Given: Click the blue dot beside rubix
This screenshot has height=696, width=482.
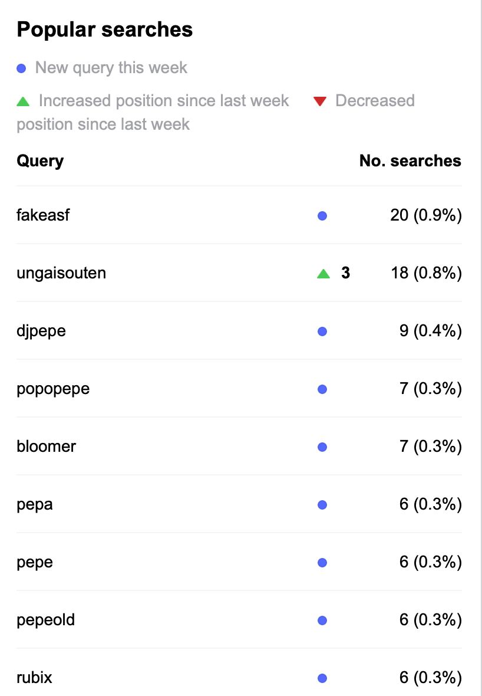Looking at the screenshot, I should point(322,678).
